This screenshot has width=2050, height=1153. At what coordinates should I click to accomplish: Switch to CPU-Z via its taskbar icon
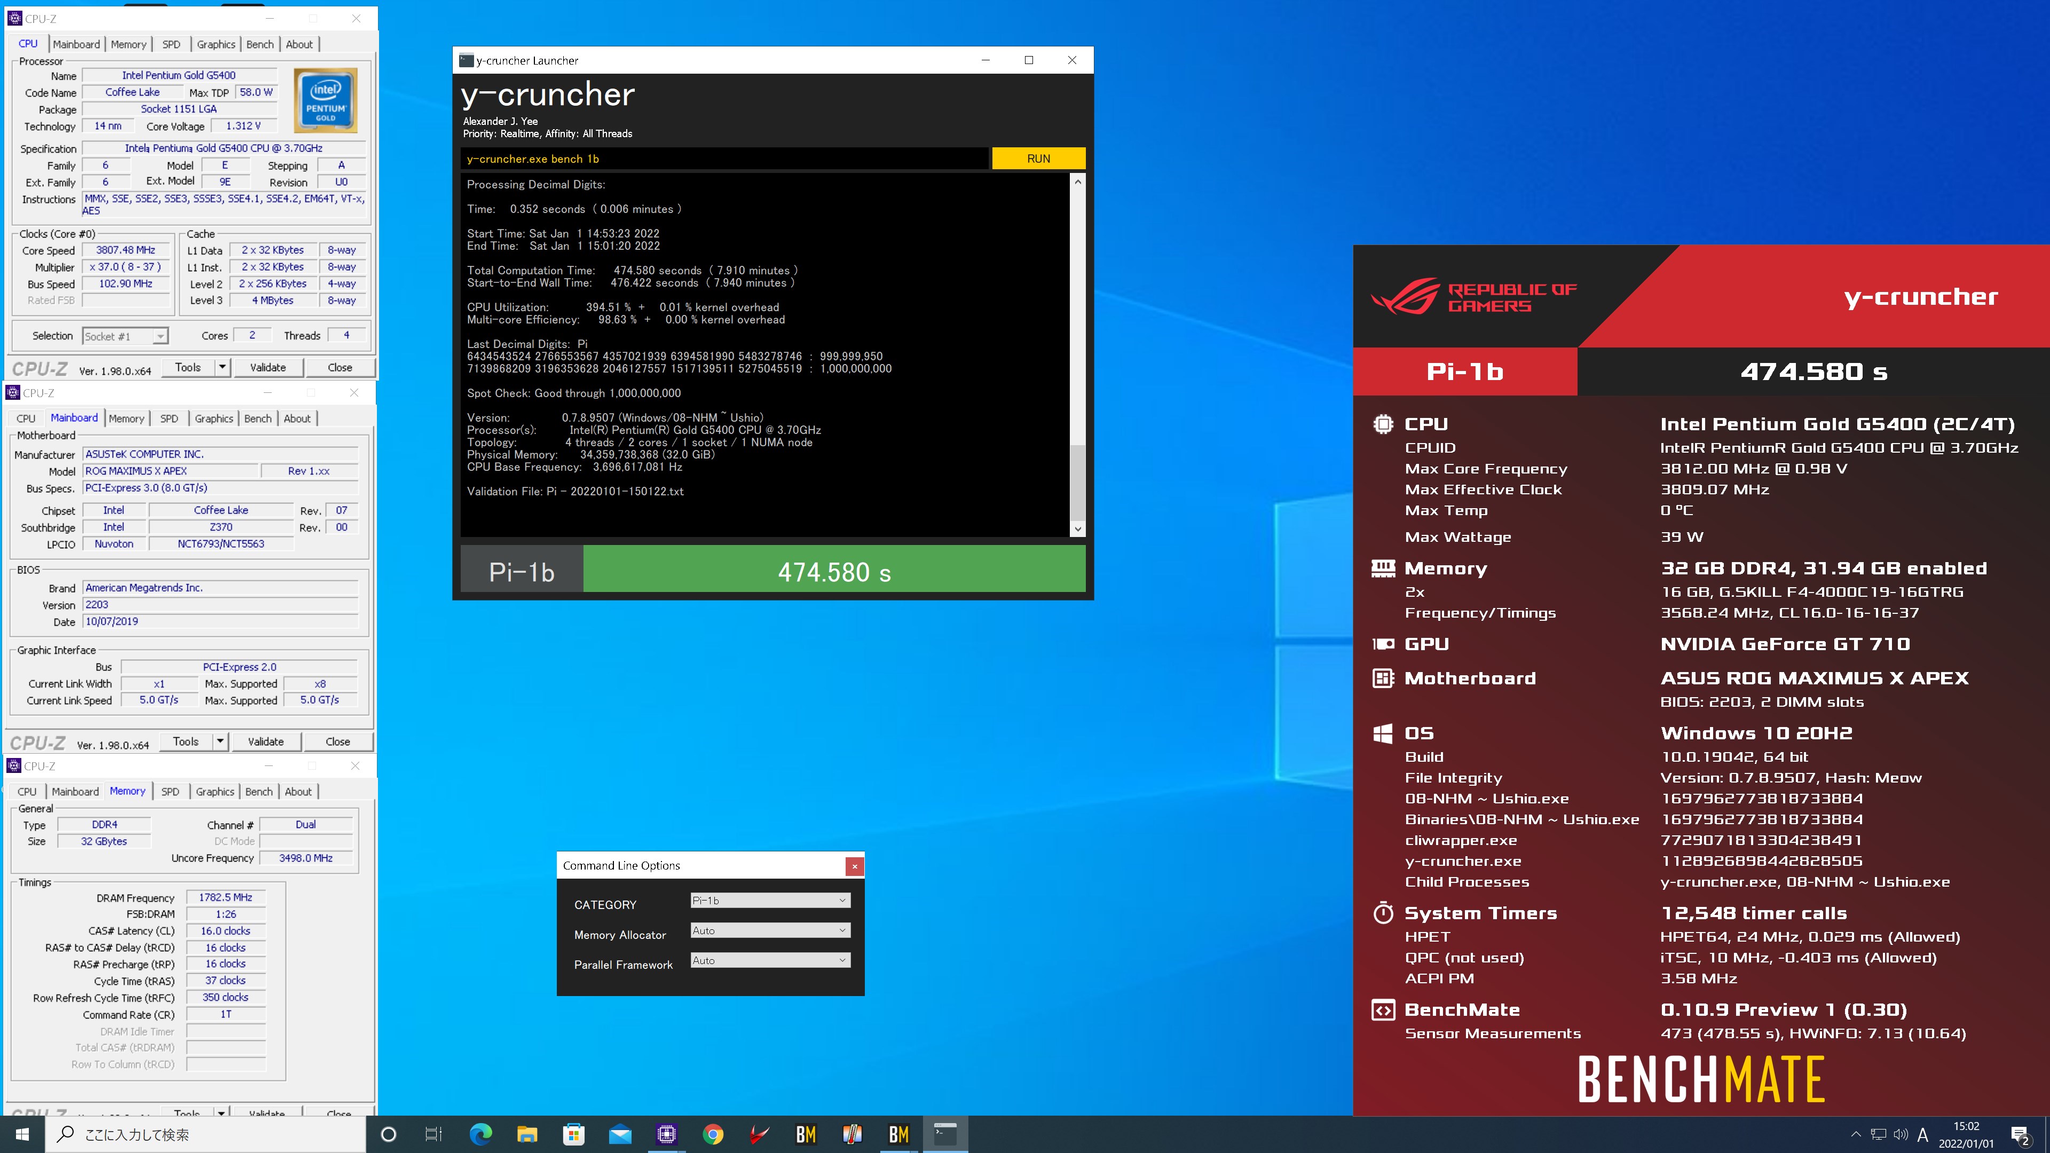(667, 1134)
